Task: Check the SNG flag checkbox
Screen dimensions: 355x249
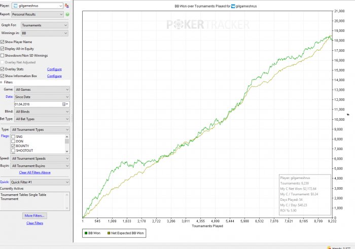Action: point(13,137)
